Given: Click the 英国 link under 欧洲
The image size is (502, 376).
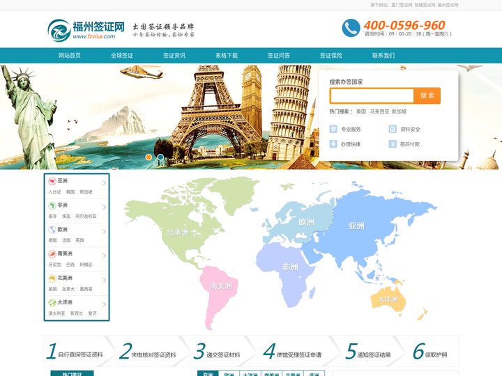Looking at the screenshot, I should pos(79,240).
